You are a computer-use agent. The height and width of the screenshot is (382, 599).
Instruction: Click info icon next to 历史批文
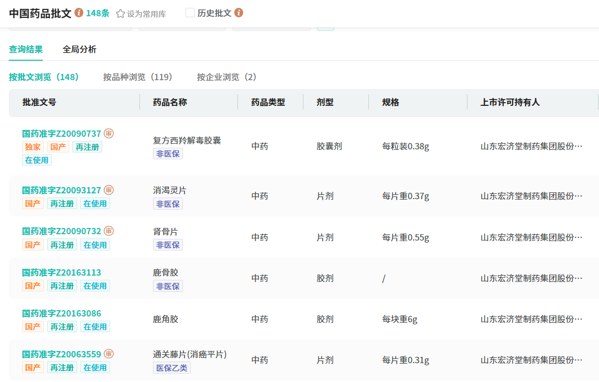tap(238, 13)
